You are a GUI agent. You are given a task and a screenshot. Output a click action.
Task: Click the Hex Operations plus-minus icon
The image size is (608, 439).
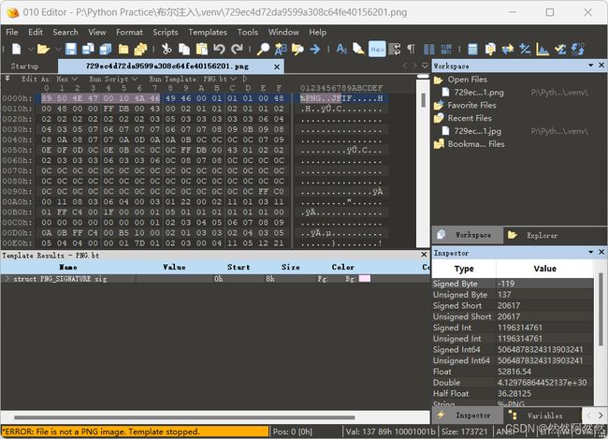(525, 49)
